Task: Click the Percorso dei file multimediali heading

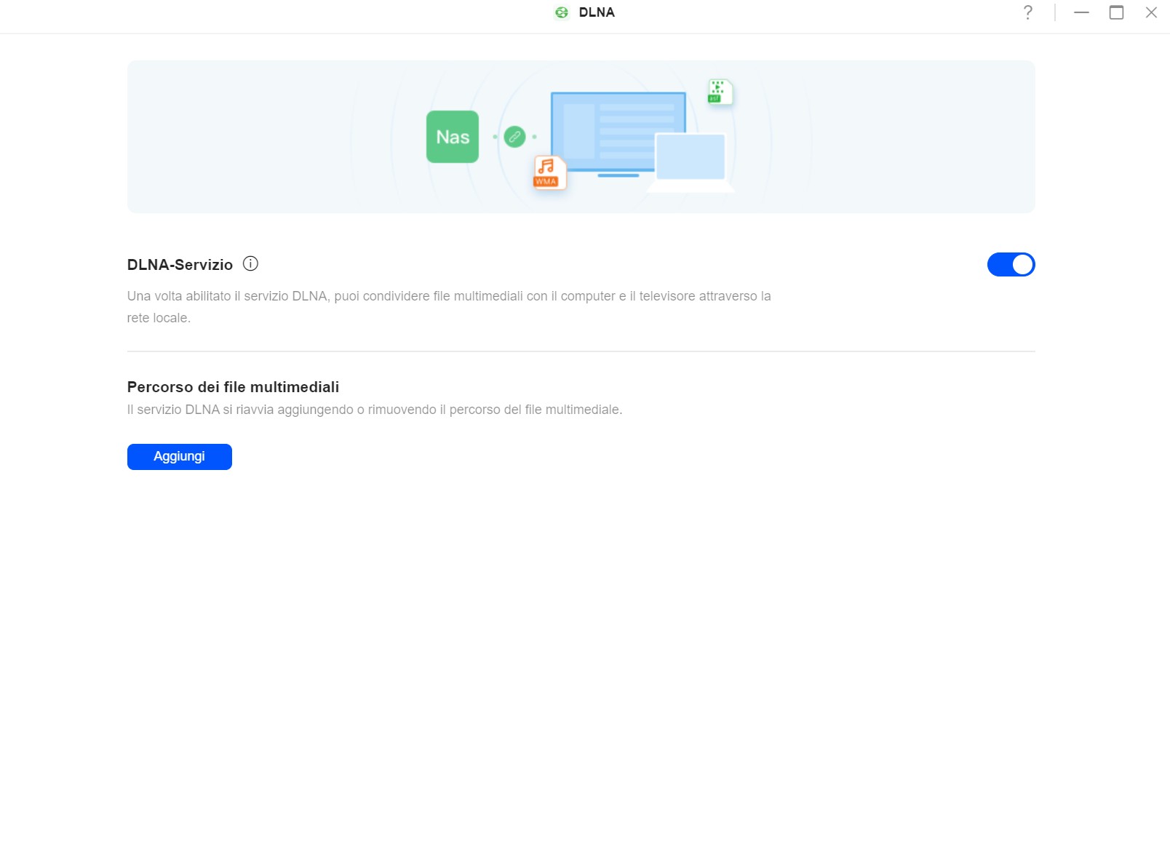Action: (x=233, y=387)
